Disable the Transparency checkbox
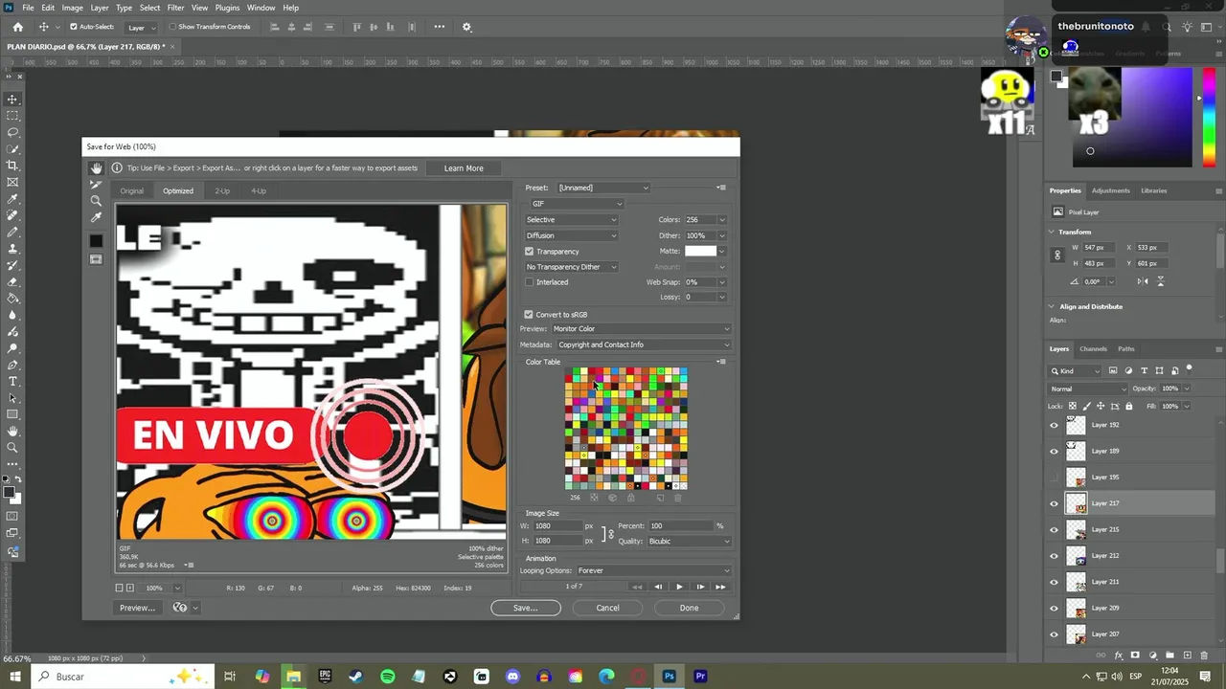Screen dimensions: 1226x689 point(529,252)
